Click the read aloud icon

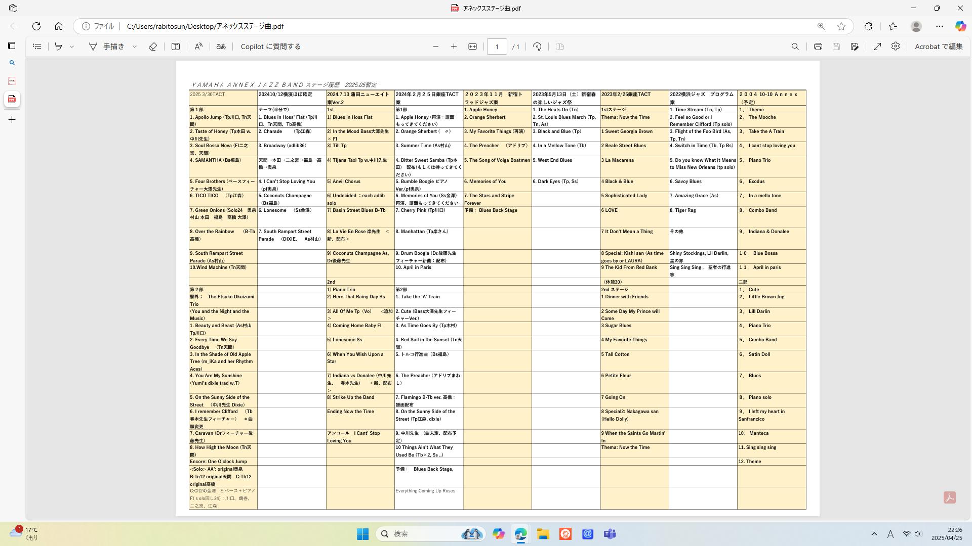coord(198,47)
